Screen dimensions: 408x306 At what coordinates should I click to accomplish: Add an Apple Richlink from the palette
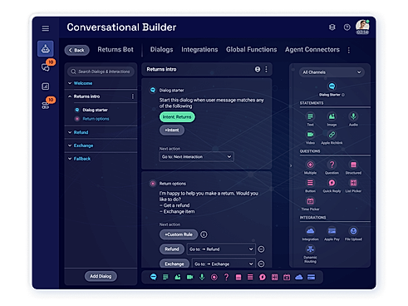pos(332,135)
